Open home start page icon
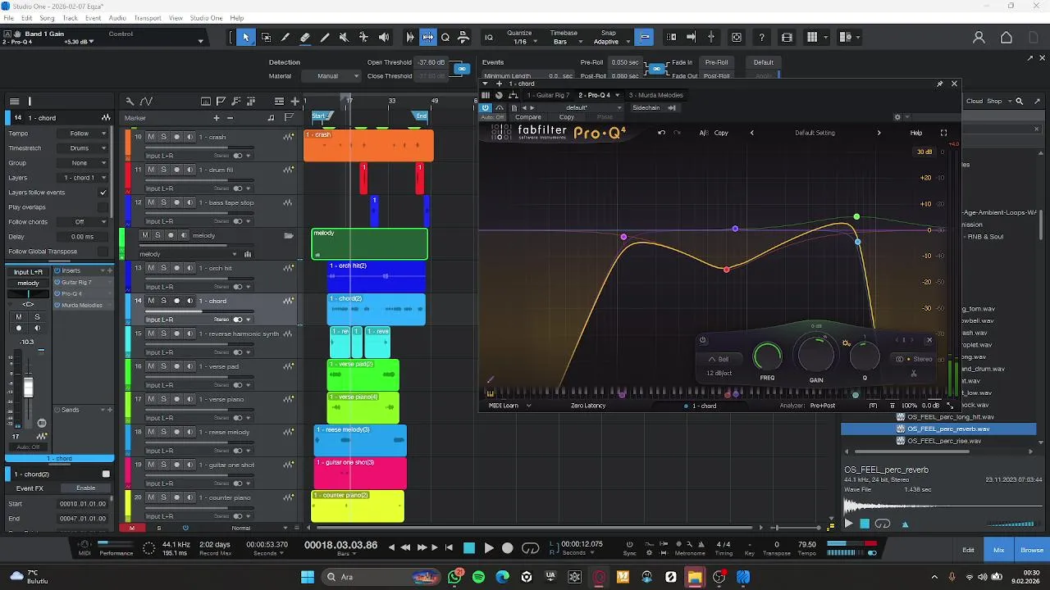1050x590 pixels. (x=1007, y=37)
